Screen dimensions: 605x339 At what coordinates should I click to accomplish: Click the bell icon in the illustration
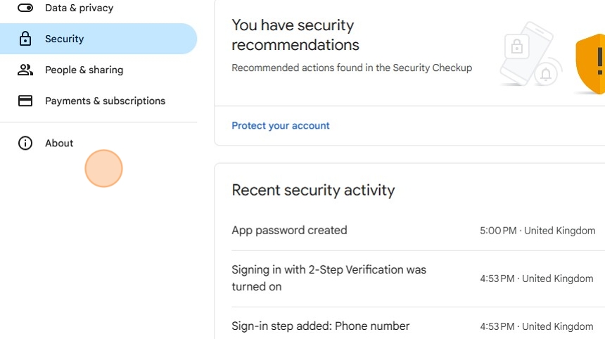tap(547, 73)
